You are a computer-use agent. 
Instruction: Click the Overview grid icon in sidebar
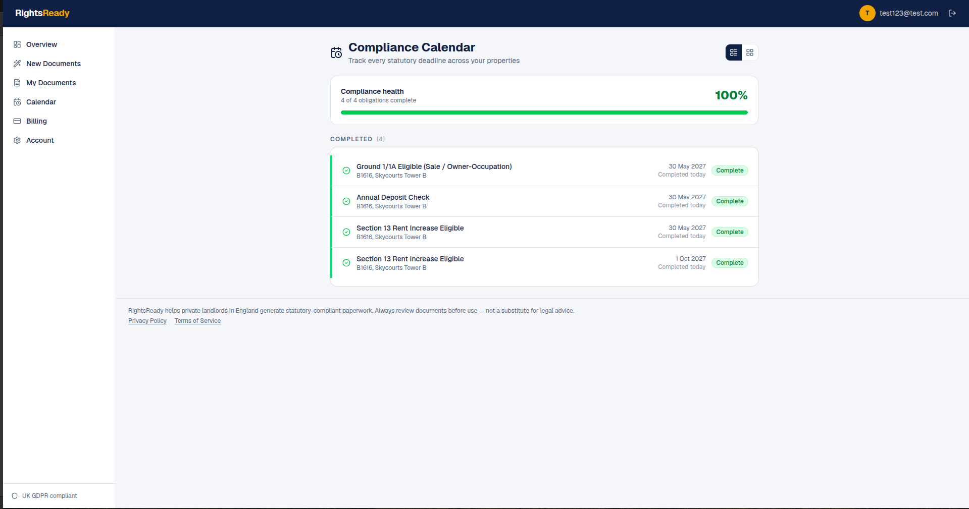(17, 44)
